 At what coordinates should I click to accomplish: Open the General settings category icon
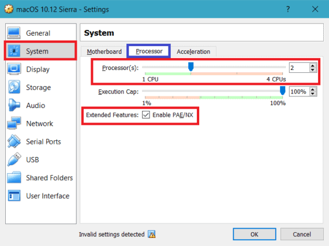tap(14, 33)
